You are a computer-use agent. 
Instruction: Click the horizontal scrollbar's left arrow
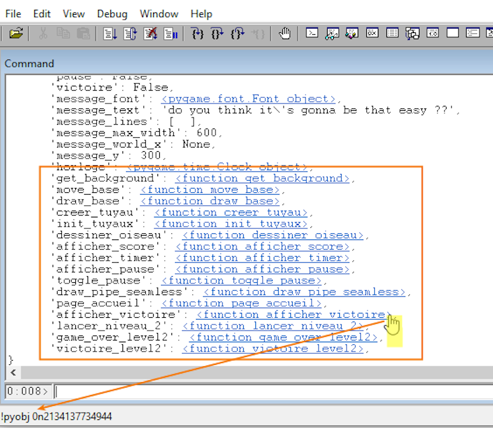coord(13,372)
